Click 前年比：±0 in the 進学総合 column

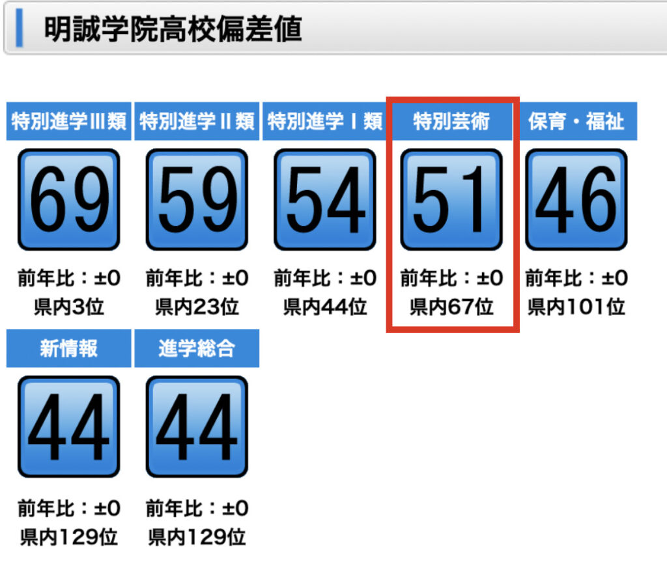pos(197,509)
